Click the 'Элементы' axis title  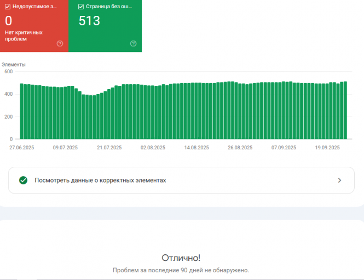[x=14, y=65]
